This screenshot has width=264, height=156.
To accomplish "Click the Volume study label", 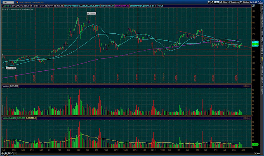I will coord(5,86).
